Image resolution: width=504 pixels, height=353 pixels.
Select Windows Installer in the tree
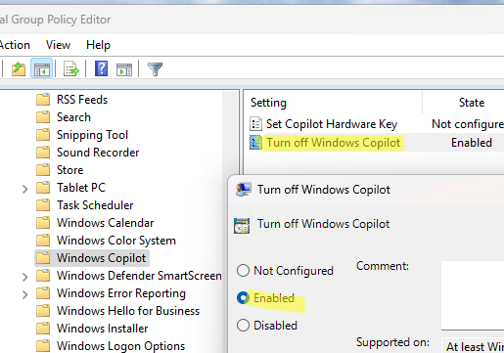pyautogui.click(x=102, y=329)
